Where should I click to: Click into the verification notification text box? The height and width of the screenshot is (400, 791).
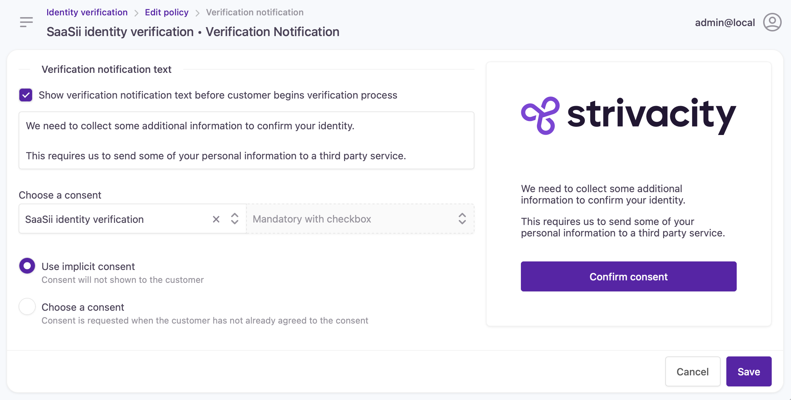tap(246, 140)
